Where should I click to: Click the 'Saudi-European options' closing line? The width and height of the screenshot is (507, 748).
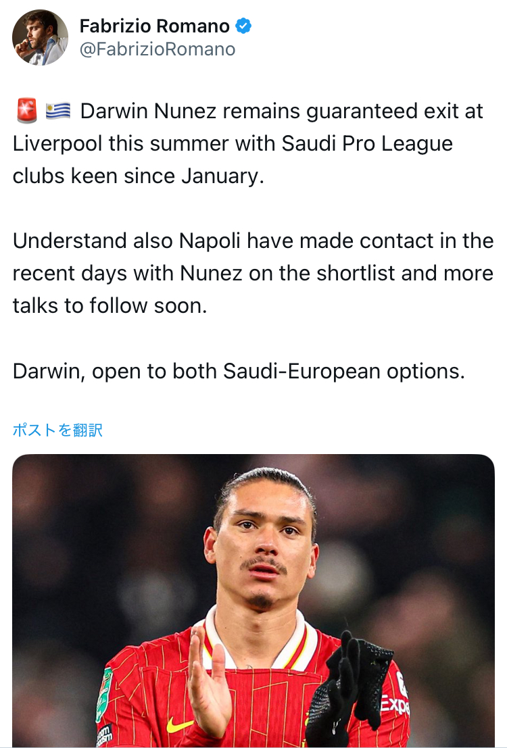point(343,371)
